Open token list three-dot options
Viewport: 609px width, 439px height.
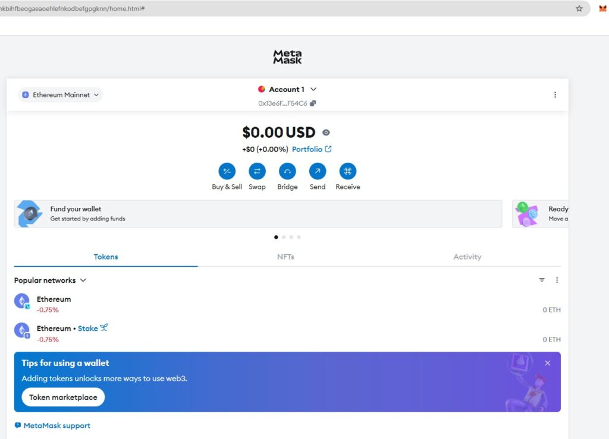557,280
